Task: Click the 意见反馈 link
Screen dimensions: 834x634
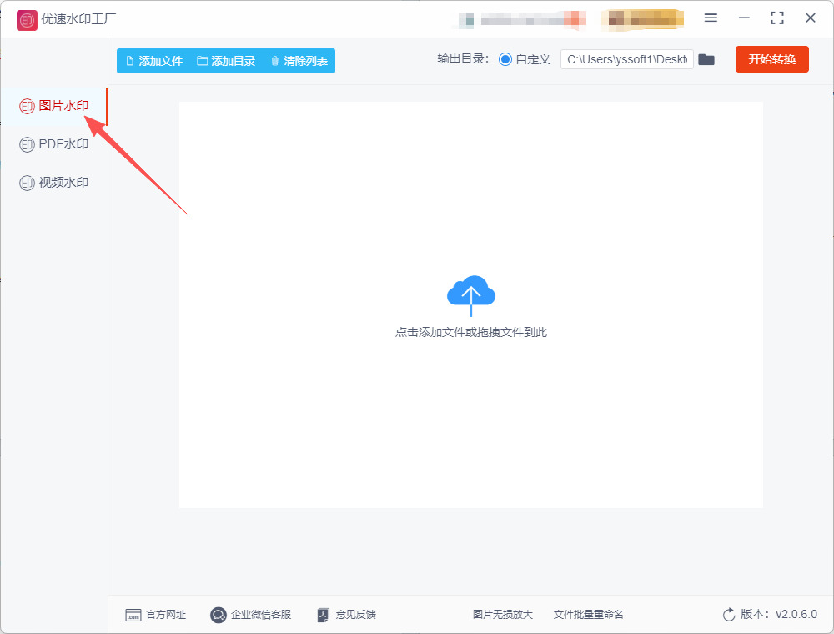Action: 346,615
